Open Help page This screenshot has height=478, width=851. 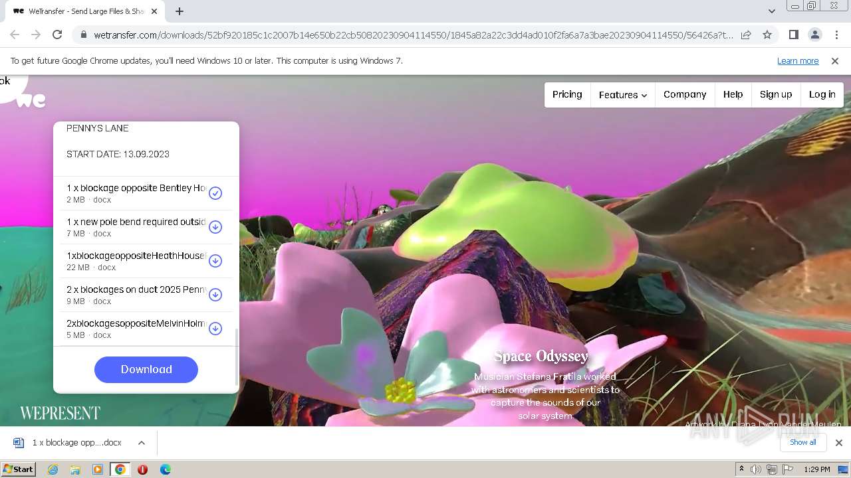[733, 95]
